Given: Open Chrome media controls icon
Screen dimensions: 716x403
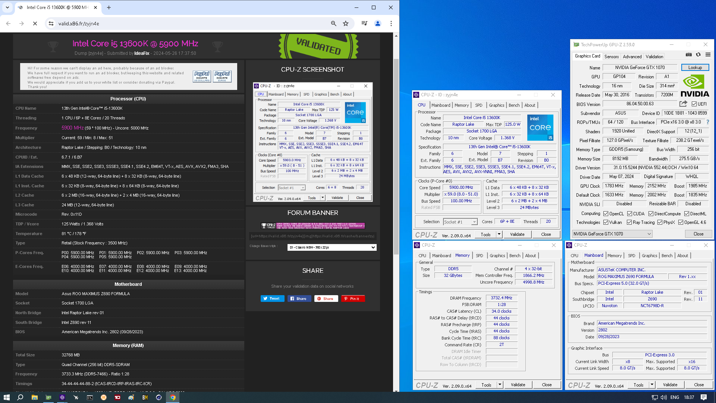Looking at the screenshot, I should 364,24.
